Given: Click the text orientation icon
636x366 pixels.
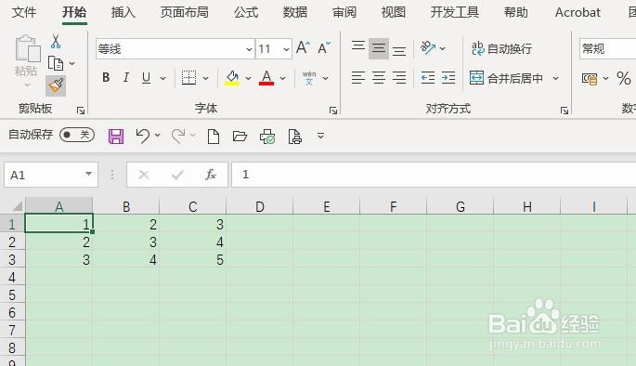Looking at the screenshot, I should 428,48.
